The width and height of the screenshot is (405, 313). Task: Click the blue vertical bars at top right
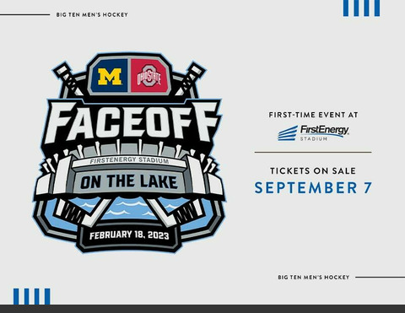(361, 8)
